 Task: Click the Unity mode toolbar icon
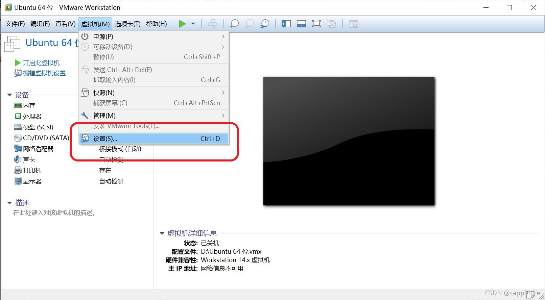coord(332,24)
